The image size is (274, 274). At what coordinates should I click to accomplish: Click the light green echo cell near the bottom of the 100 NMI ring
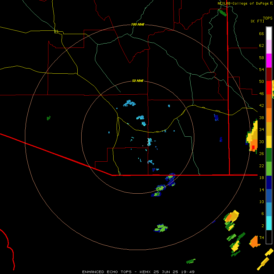pyautogui.click(x=161, y=228)
